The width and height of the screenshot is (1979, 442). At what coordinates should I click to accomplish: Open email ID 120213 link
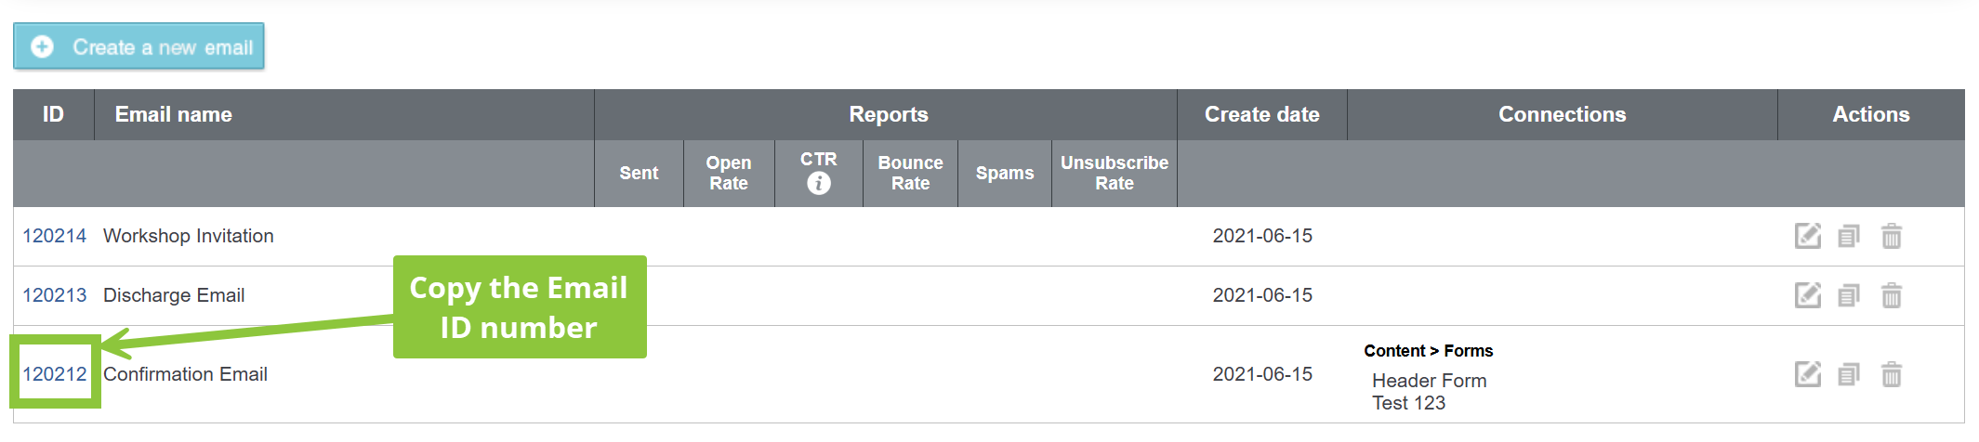pyautogui.click(x=54, y=295)
